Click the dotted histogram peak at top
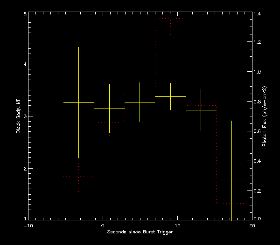Screen dimensions: 280x245 coord(170,19)
